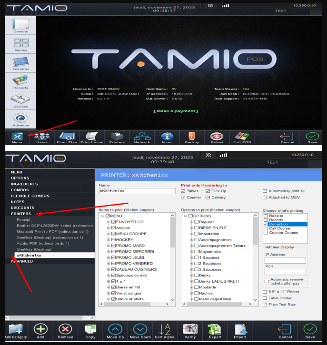Screen dimensions: 327x345
Task: Click the Exit POS icon
Action: 242,138
